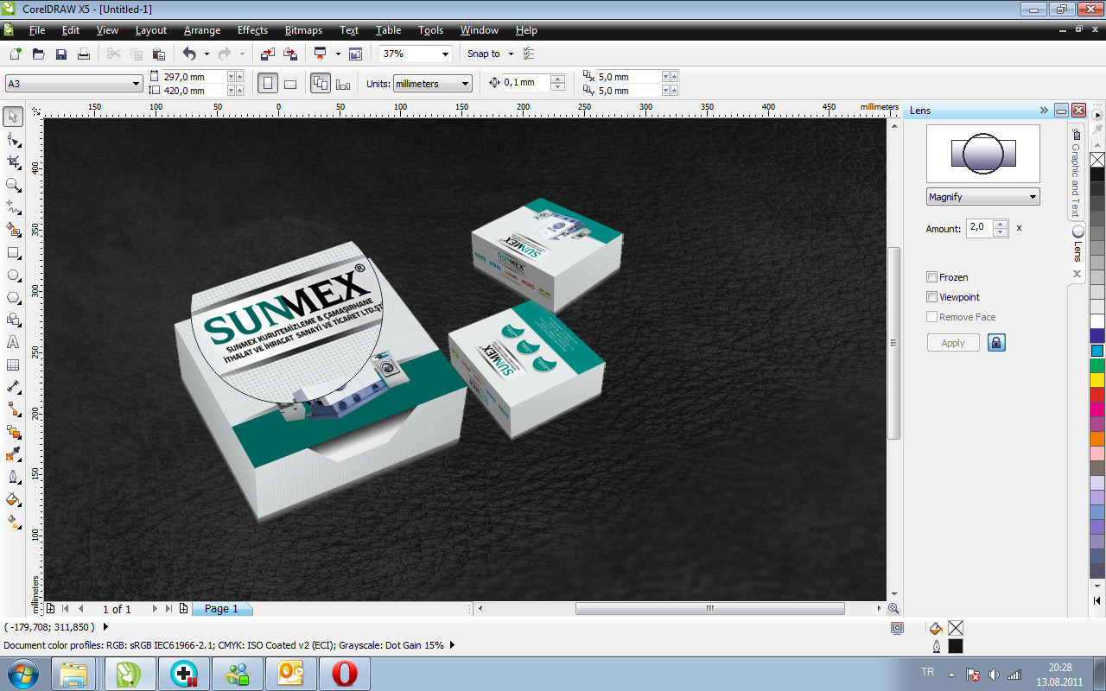Set page to Portrait orientation
The image size is (1106, 691).
(268, 84)
